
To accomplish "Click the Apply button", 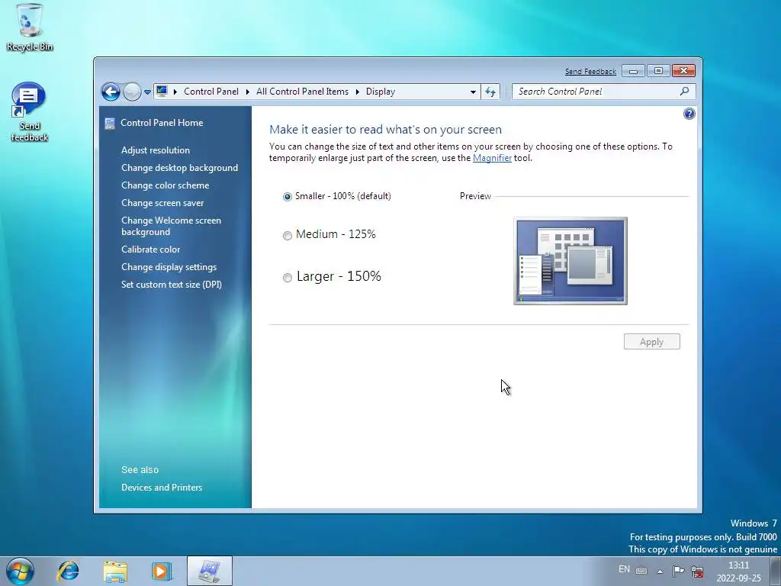I will pyautogui.click(x=651, y=342).
